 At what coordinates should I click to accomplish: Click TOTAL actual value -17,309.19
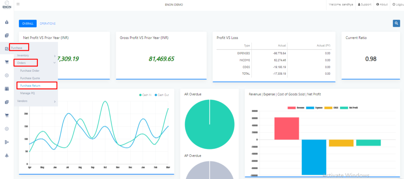[279, 74]
